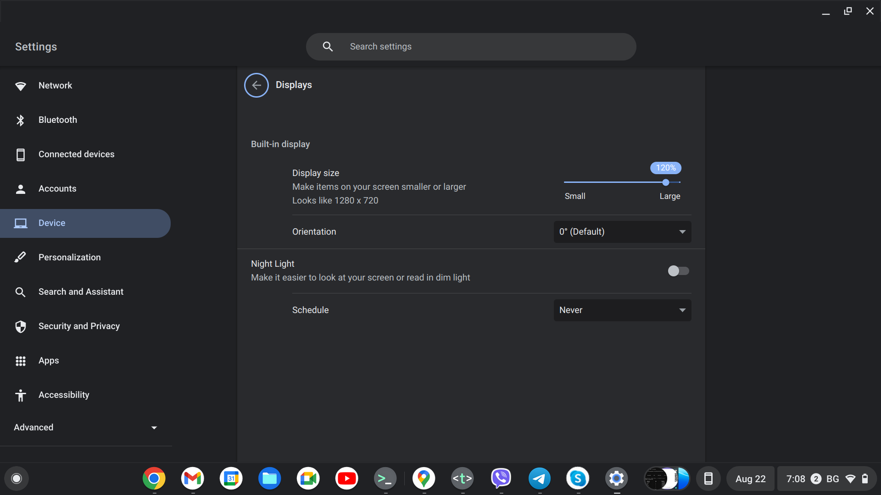This screenshot has height=495, width=881.
Task: Launch Skype from the shelf
Action: coord(578,478)
